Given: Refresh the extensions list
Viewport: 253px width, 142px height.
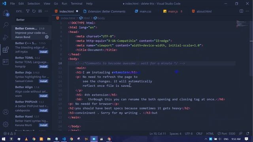Looking at the screenshot, I should point(34,11).
